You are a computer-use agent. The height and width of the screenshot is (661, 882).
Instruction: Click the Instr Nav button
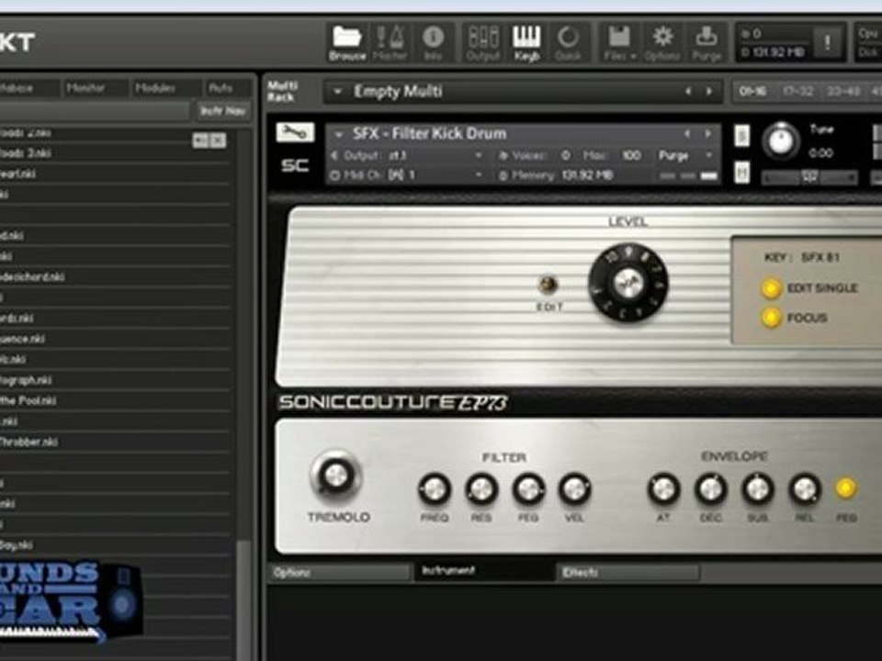point(222,111)
